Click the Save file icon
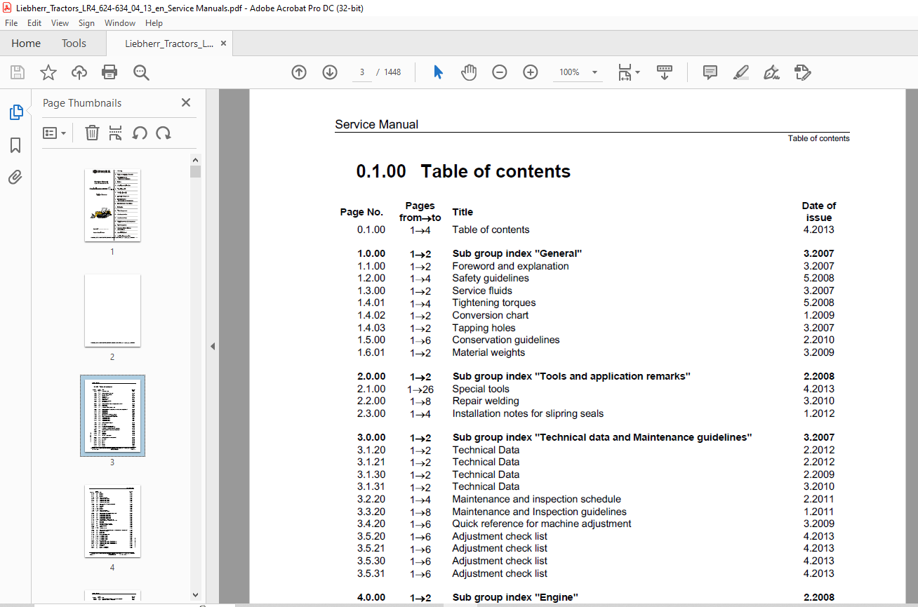Screen dimensions: 918x607 click(x=18, y=72)
